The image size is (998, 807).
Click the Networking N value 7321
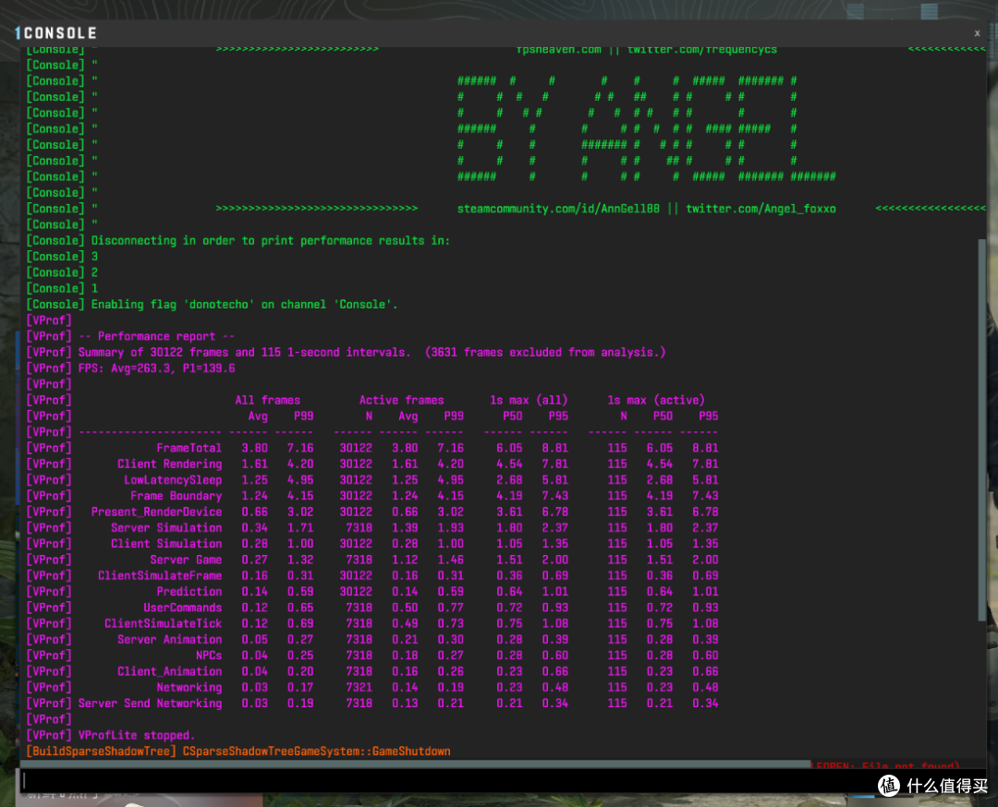tap(359, 688)
